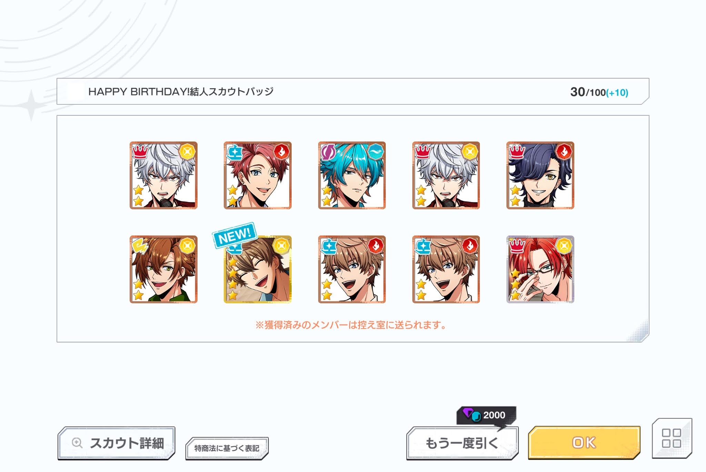Click the purple swirl icon on the blue-haired card
Image resolution: width=706 pixels, height=472 pixels.
point(328,151)
